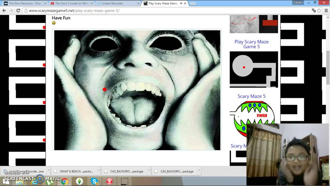Click the smiley emoji under Have Fun
The image size is (330, 186).
54,23
